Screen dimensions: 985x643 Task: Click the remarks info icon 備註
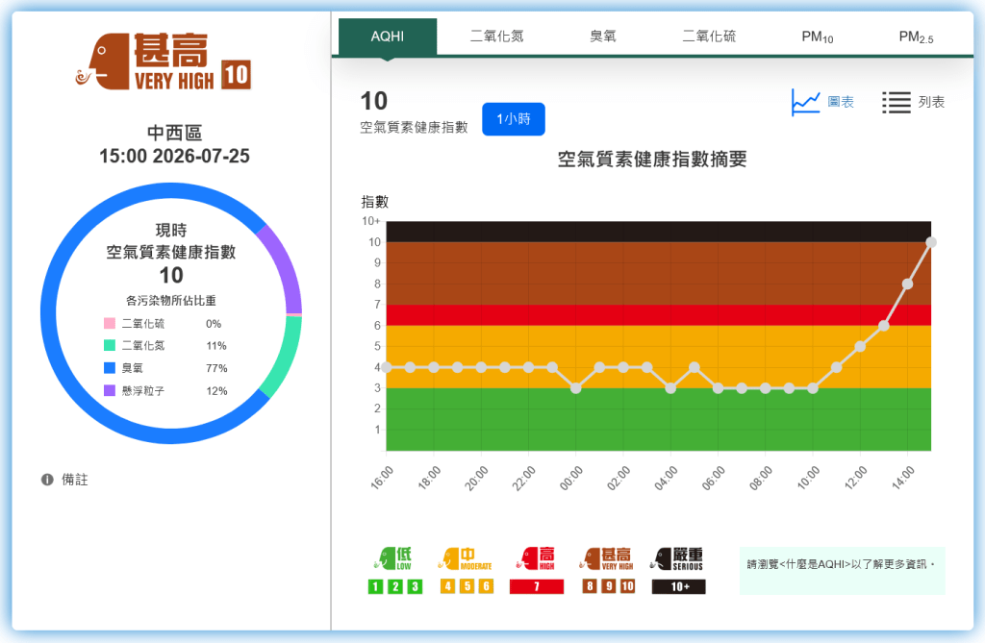[47, 480]
